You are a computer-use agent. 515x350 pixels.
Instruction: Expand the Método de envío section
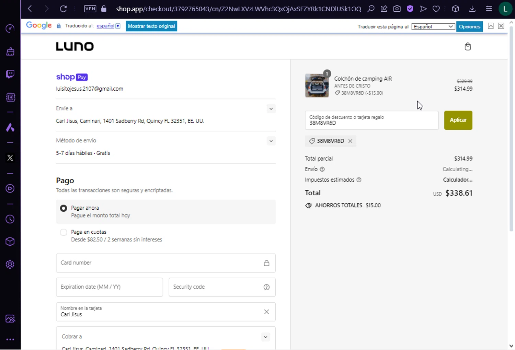click(x=271, y=141)
